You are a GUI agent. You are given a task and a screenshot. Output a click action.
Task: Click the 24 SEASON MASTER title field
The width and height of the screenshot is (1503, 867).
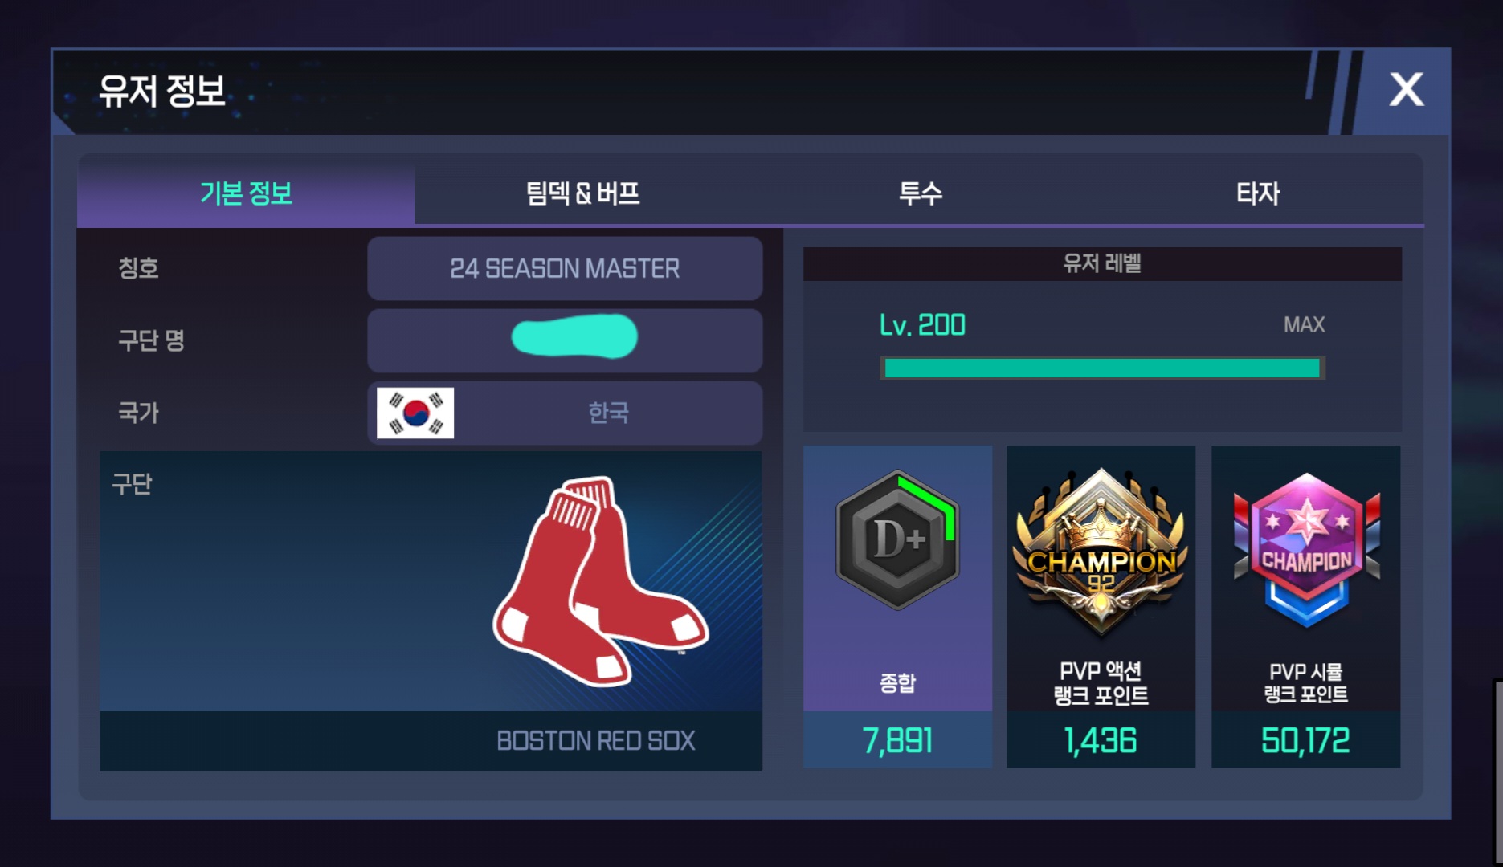(565, 268)
